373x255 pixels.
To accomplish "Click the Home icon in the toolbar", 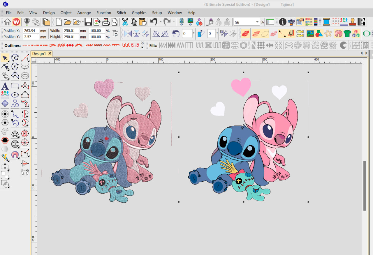I will 8,22.
